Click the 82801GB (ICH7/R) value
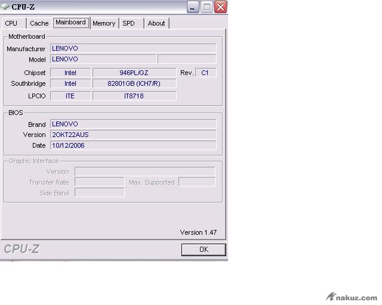 134,83
